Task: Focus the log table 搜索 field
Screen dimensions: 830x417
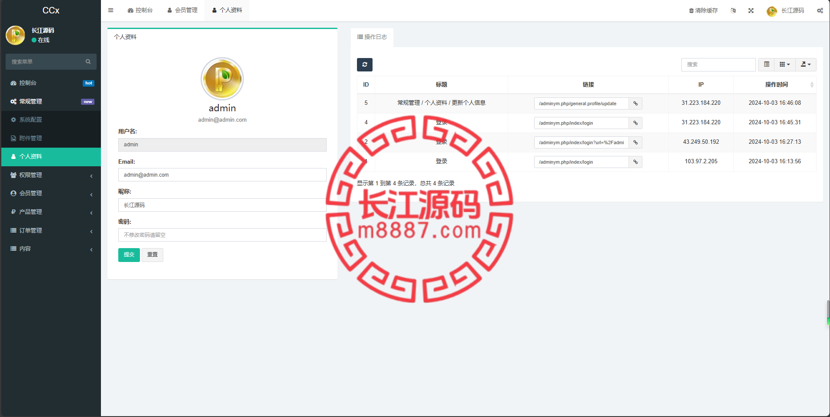Action: tap(718, 65)
